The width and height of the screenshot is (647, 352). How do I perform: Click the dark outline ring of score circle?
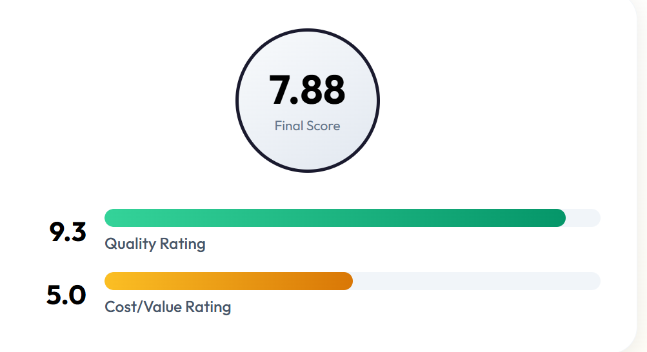coord(237,100)
